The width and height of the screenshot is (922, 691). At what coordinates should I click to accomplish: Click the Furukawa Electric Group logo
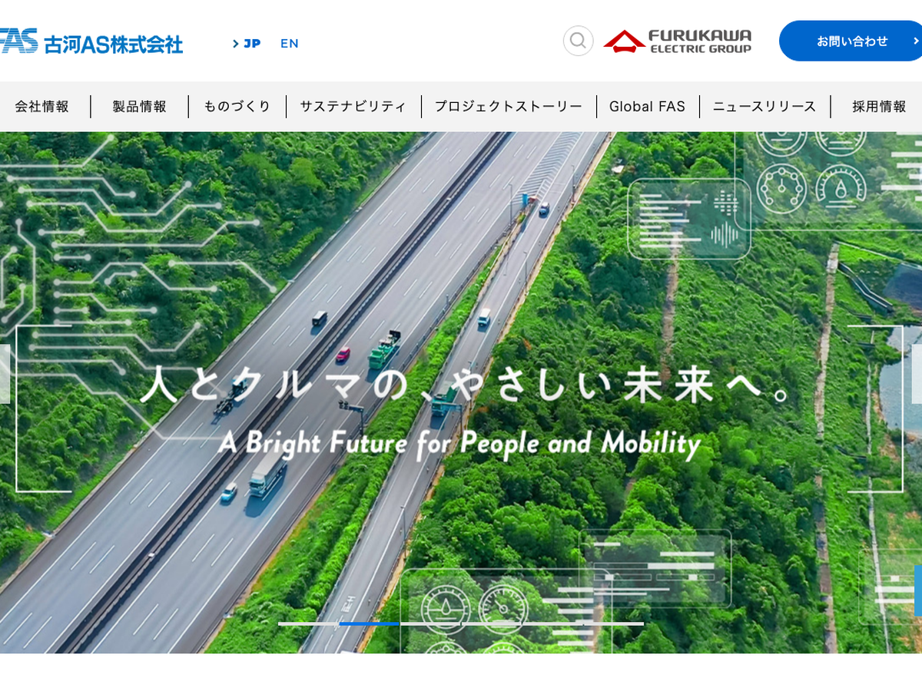pyautogui.click(x=678, y=41)
